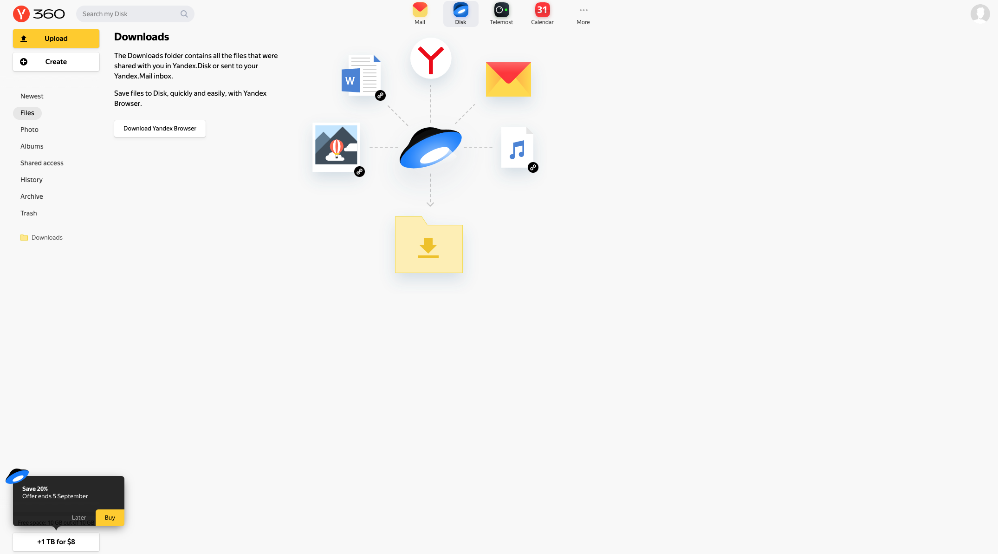The width and height of the screenshot is (998, 554).
Task: Click the link badge on Word document
Action: coord(380,95)
